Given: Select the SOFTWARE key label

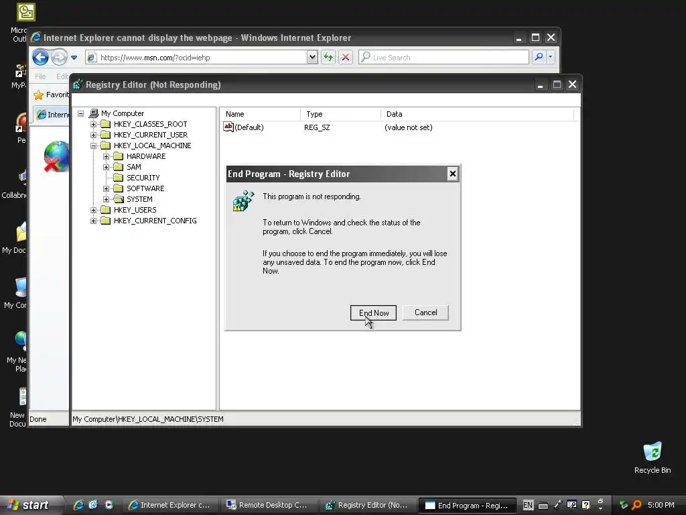Looking at the screenshot, I should tap(145, 188).
